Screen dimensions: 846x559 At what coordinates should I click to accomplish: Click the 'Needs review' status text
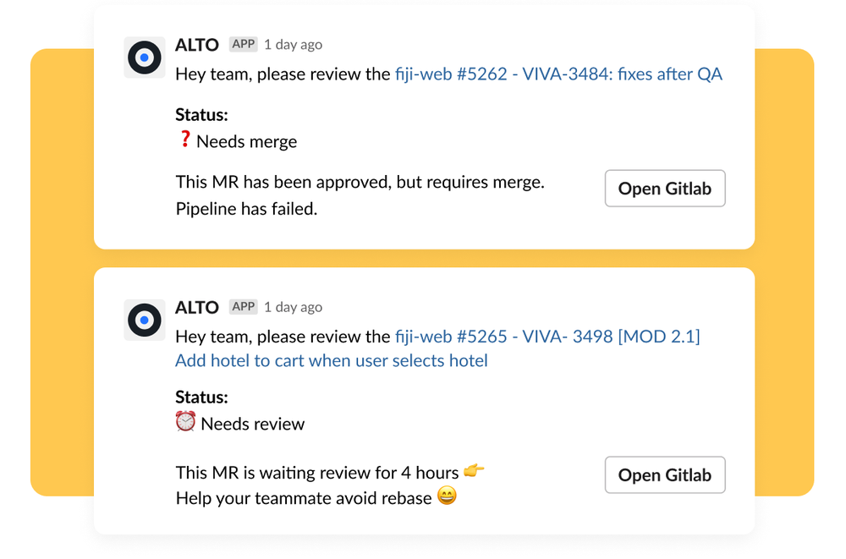(252, 424)
